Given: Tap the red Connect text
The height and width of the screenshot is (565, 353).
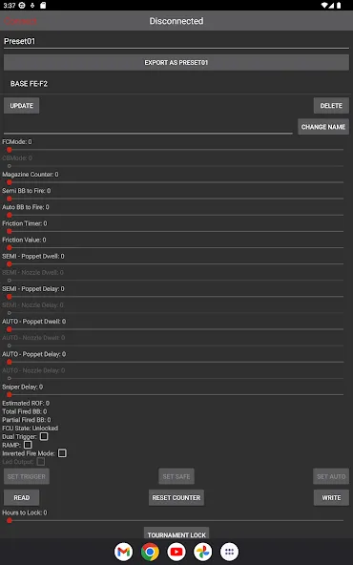Looking at the screenshot, I should 20,21.
